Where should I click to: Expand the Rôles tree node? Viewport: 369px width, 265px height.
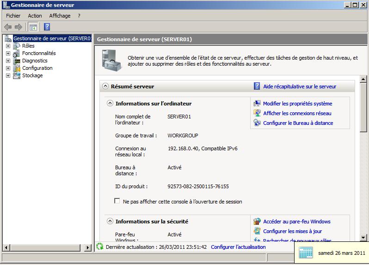(x=8, y=46)
